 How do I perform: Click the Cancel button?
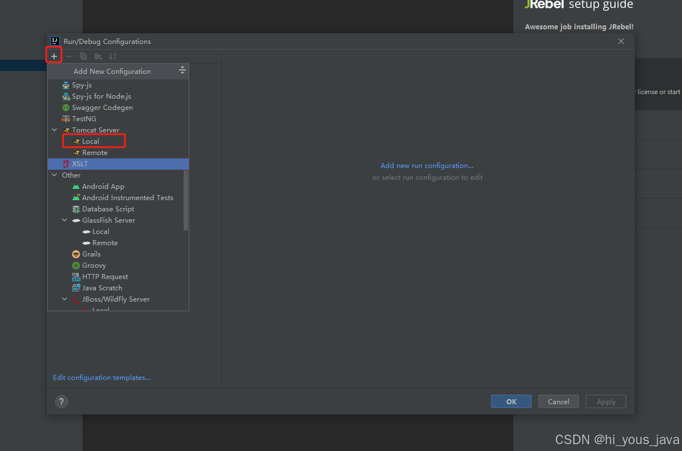(x=559, y=401)
